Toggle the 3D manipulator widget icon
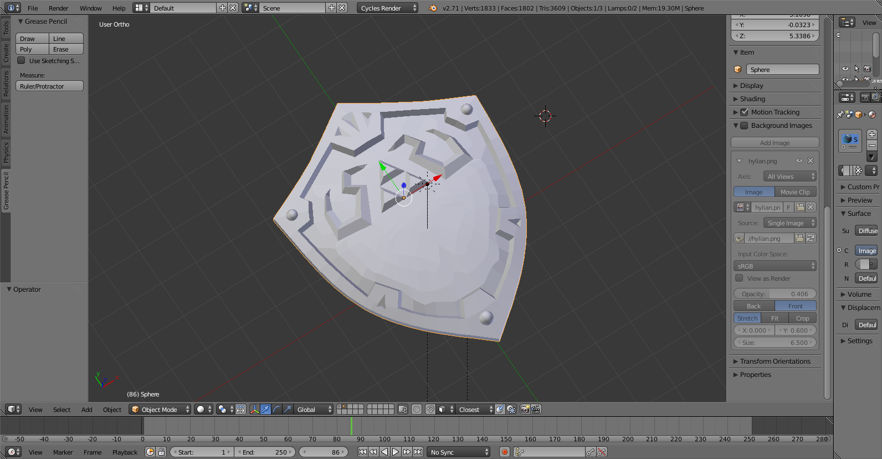Screen dimensions: 882x459 pos(254,409)
